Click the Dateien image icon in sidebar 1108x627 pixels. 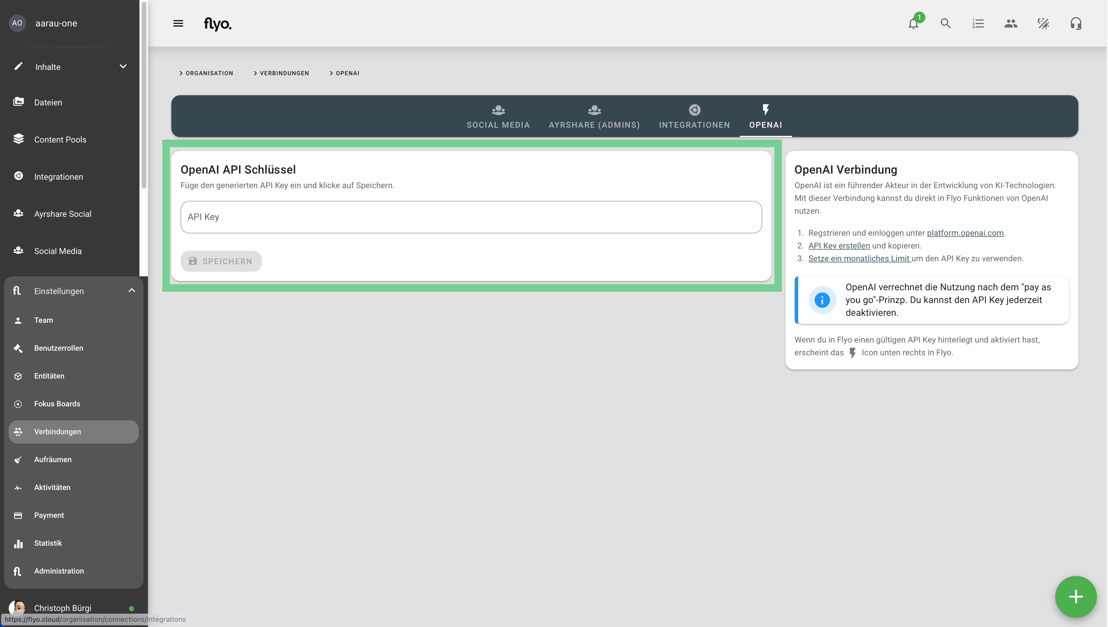(19, 102)
